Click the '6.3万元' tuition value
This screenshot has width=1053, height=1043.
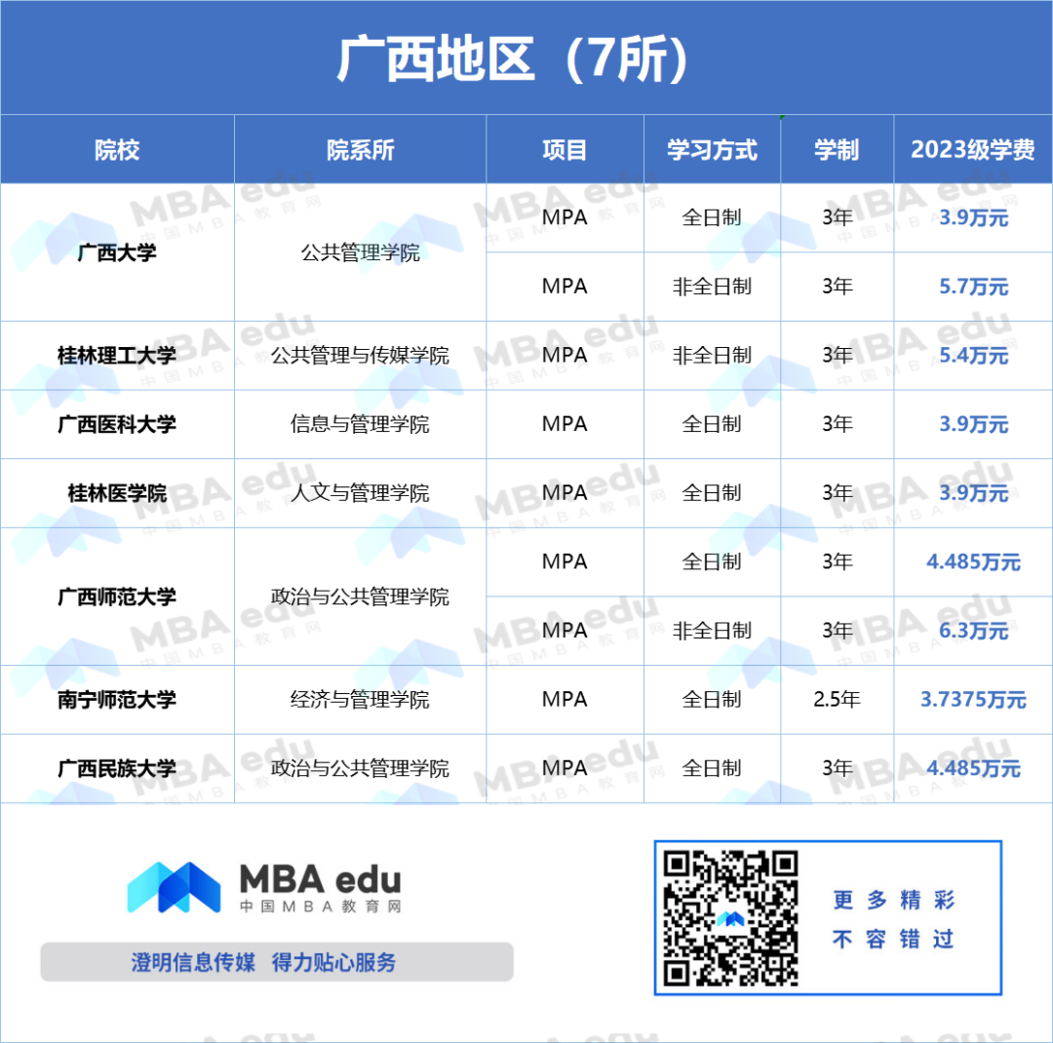click(x=973, y=631)
